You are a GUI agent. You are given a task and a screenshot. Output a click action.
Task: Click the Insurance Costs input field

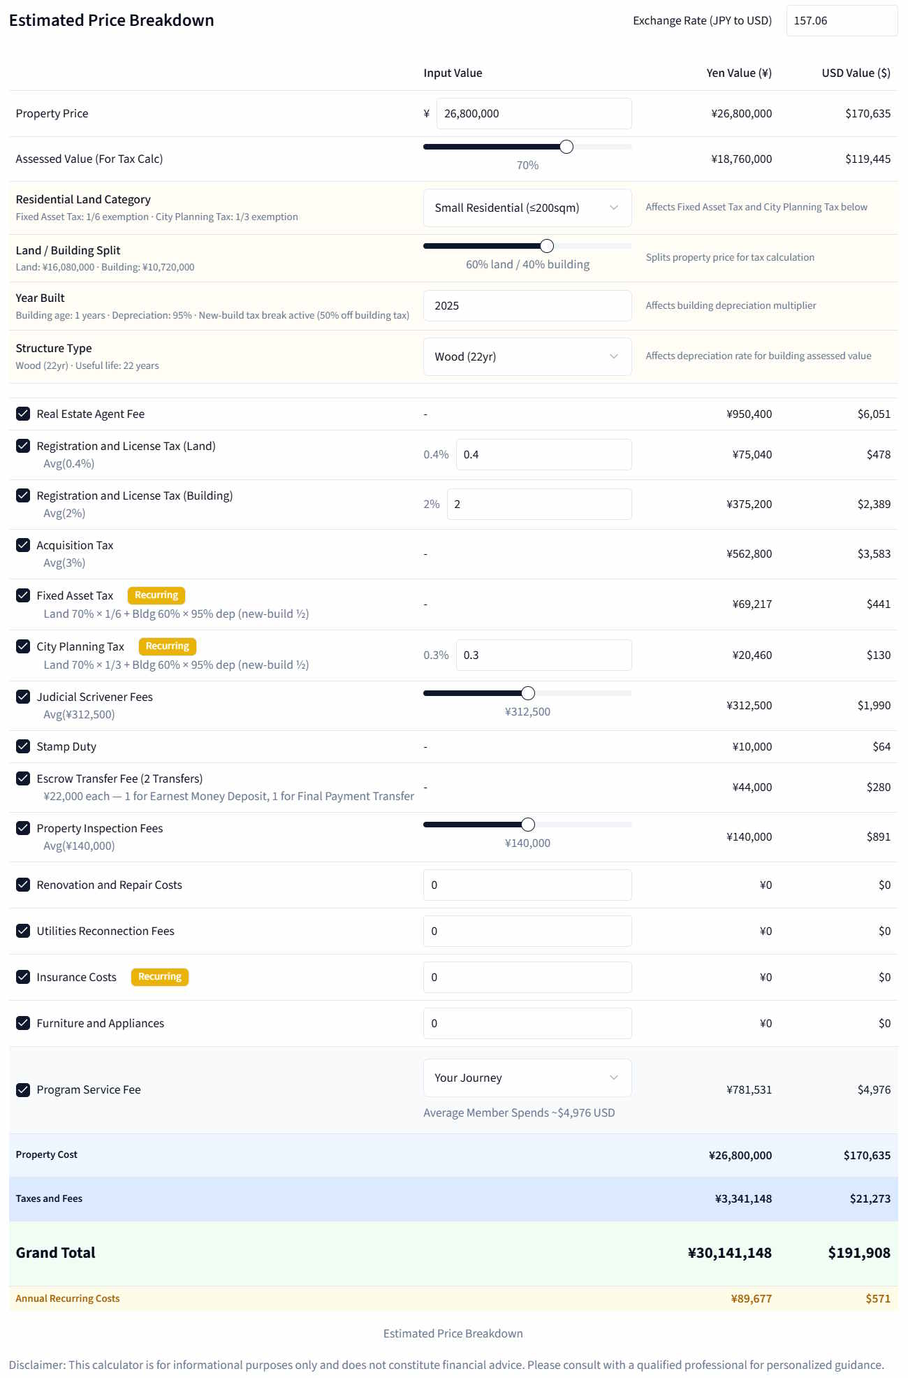tap(527, 978)
